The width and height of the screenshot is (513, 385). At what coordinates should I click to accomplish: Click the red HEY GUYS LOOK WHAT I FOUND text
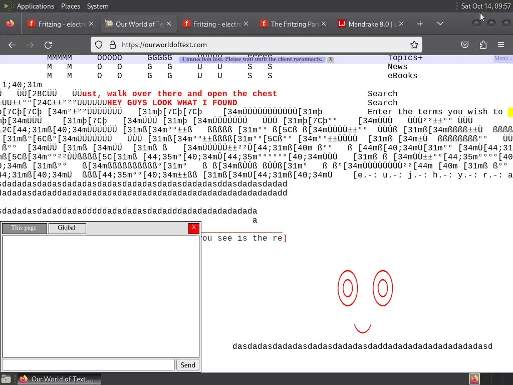point(172,103)
